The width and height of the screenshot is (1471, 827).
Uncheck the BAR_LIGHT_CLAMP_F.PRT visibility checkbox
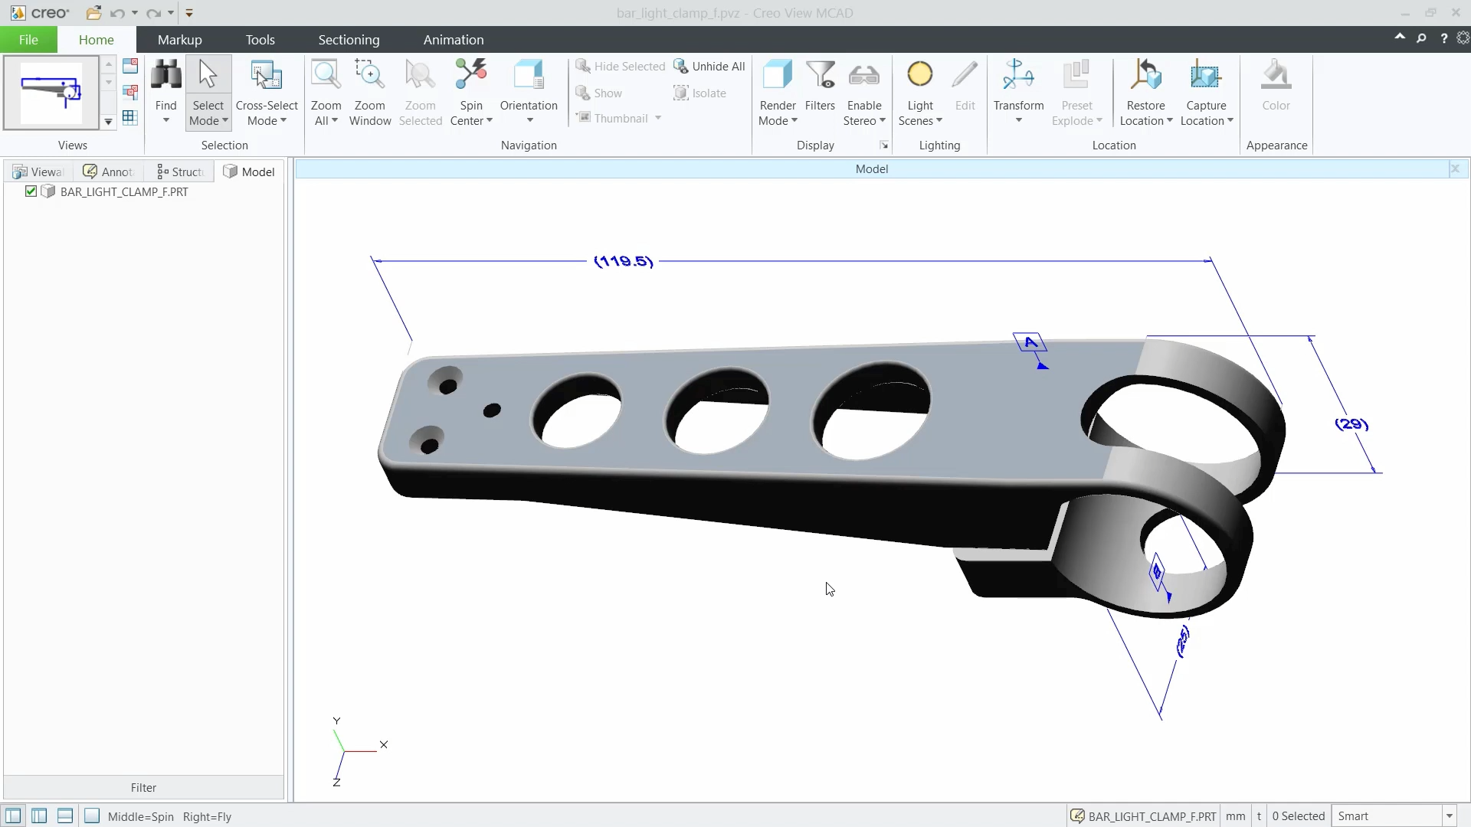(31, 191)
